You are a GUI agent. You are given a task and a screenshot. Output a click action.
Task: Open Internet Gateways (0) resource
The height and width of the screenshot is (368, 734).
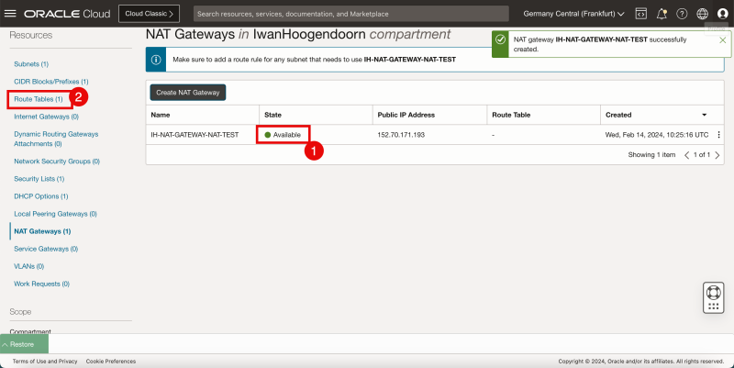(x=47, y=117)
